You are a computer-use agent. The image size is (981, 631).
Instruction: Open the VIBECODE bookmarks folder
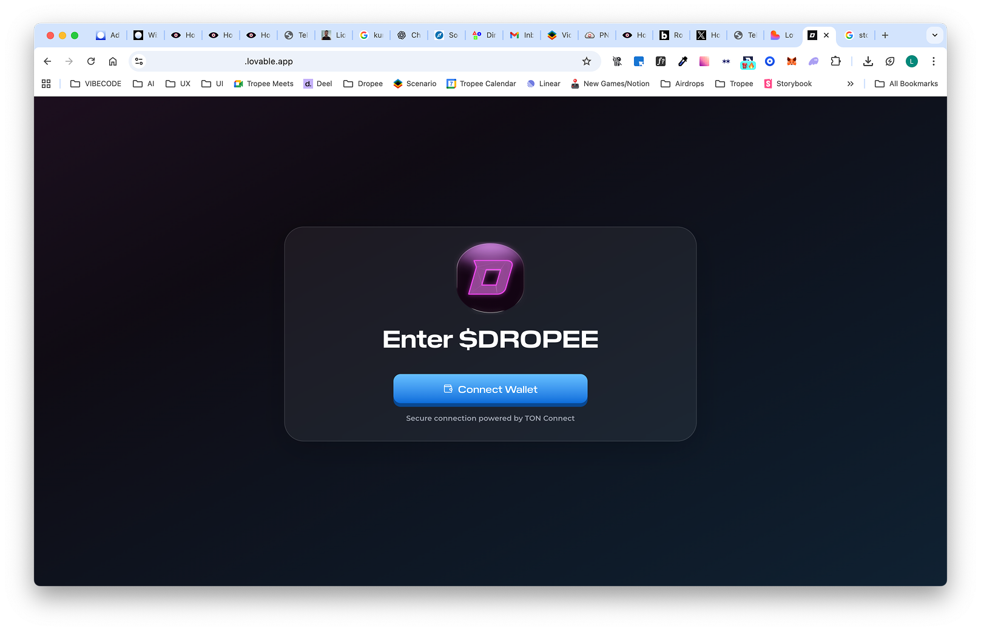click(96, 84)
